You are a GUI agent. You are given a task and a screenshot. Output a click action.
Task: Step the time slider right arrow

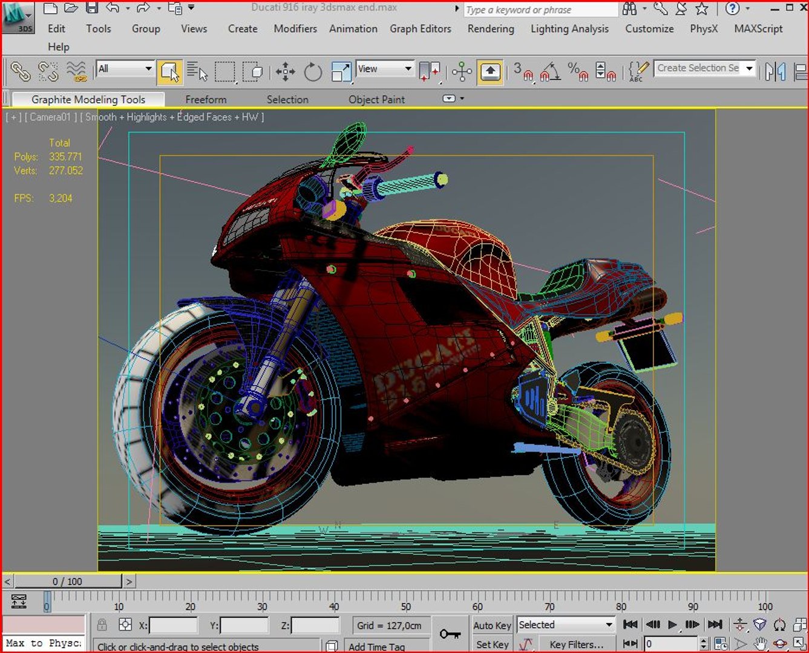(129, 581)
